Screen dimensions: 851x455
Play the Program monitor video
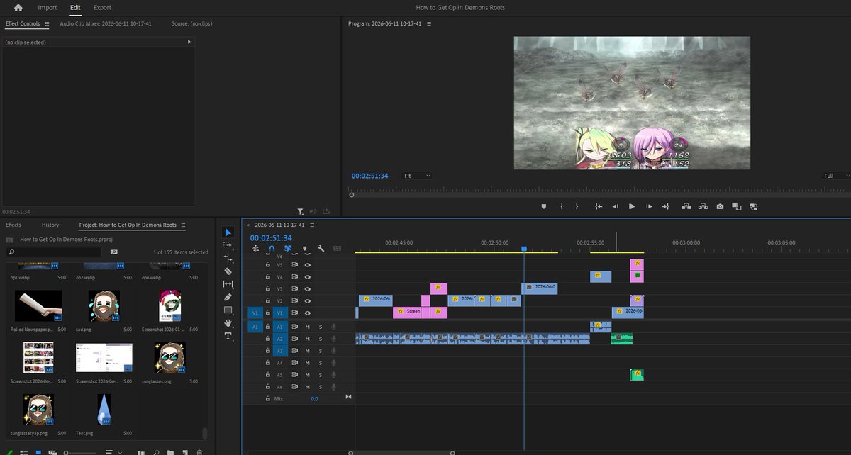(x=632, y=206)
